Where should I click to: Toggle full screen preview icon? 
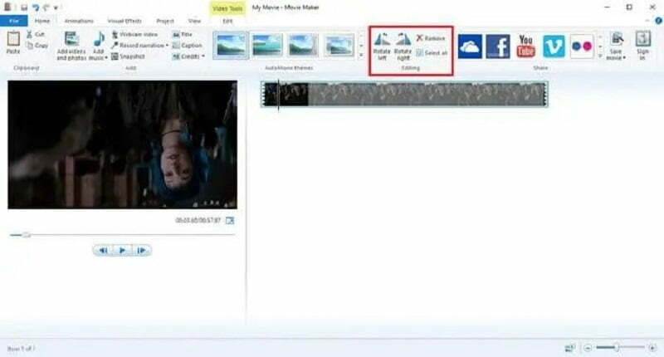tap(230, 220)
